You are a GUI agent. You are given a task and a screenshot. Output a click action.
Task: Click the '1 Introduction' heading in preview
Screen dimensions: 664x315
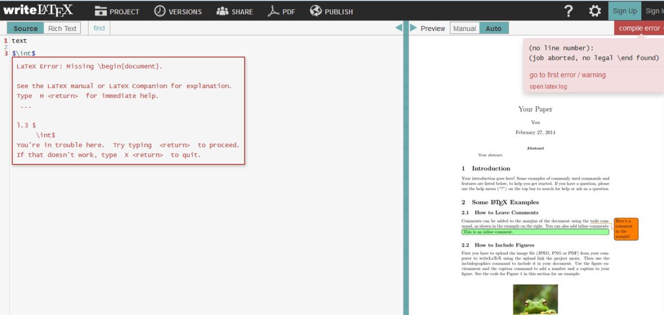pyautogui.click(x=486, y=168)
